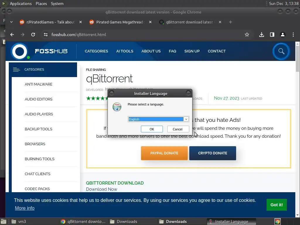Close the Pirated Games Megathread tab
Image resolution: width=300 pixels, height=225 pixels.
coord(150,22)
